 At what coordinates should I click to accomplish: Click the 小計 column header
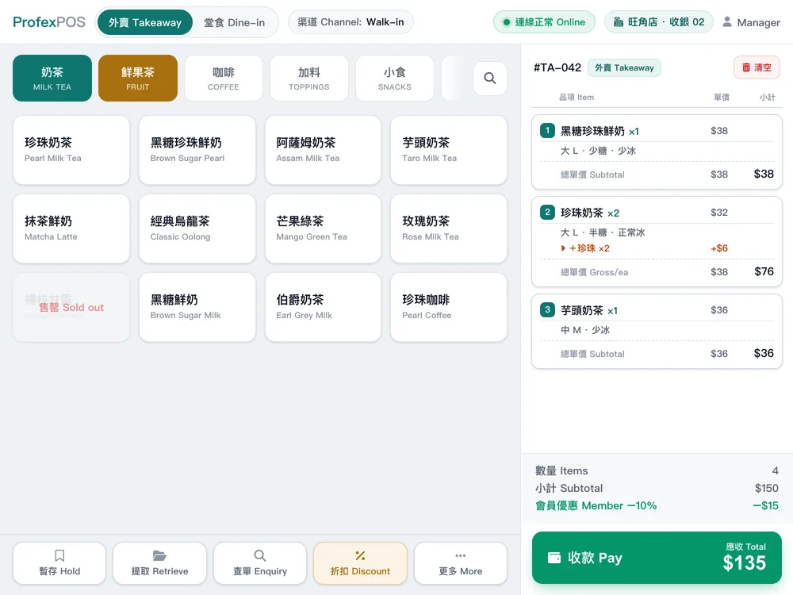coord(767,97)
